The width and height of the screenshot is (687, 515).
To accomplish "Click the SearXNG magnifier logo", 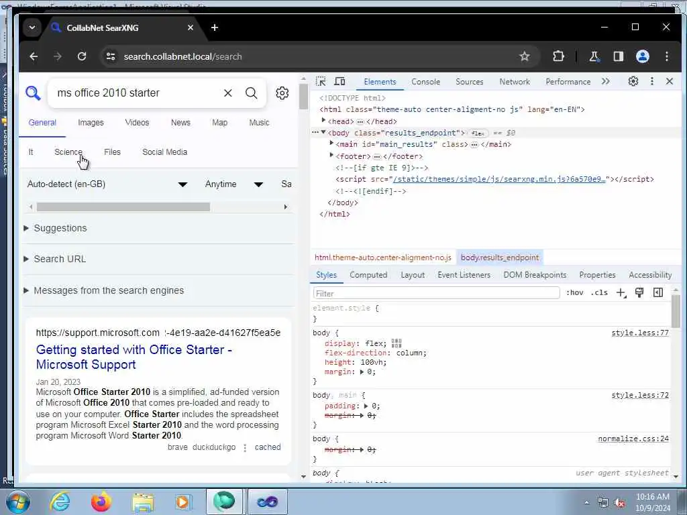I will tap(33, 93).
